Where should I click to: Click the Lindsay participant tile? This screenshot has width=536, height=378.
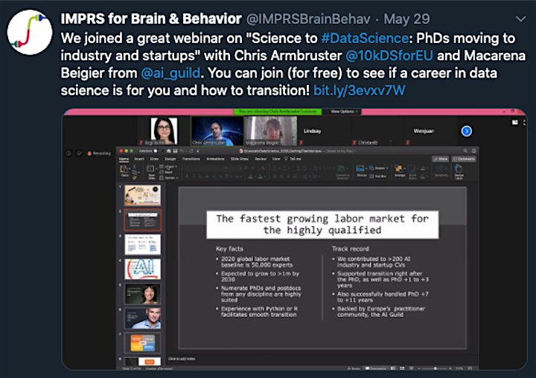tap(312, 131)
